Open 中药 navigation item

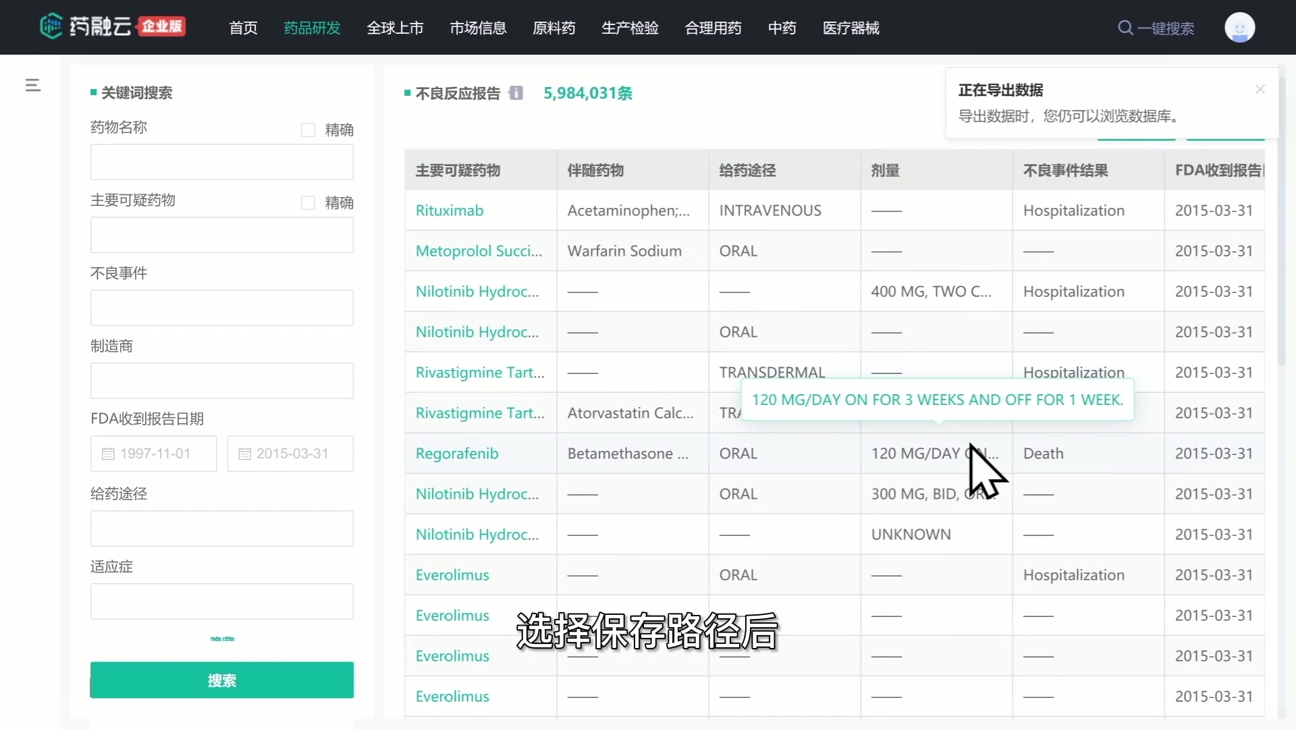(x=782, y=28)
